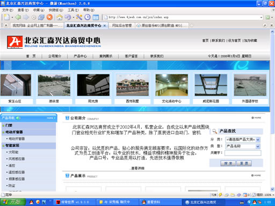Go to the browser Home page icon
This screenshot has height=206, width=275.
60,17
